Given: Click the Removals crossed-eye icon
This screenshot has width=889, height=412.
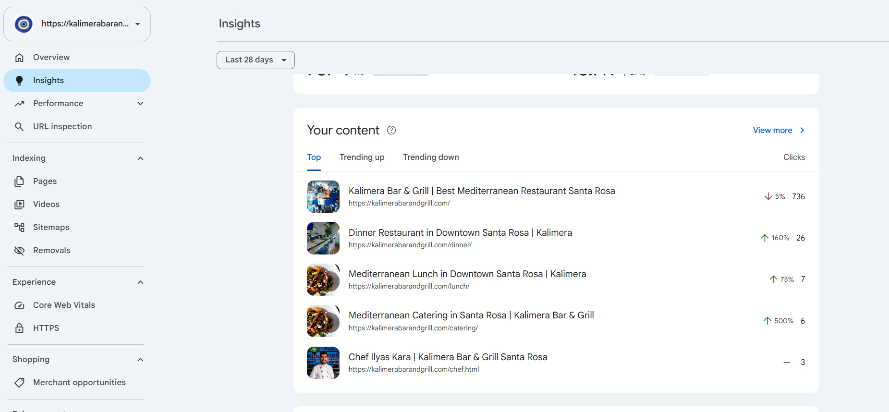Looking at the screenshot, I should tap(19, 251).
